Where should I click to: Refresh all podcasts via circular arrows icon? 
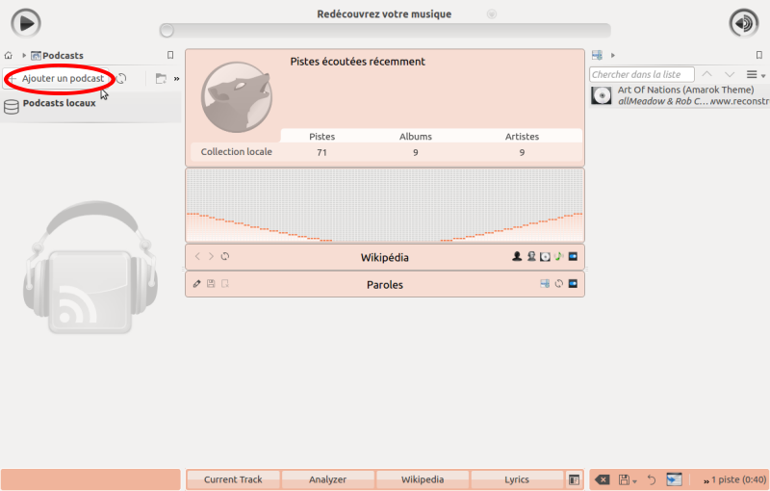click(121, 79)
